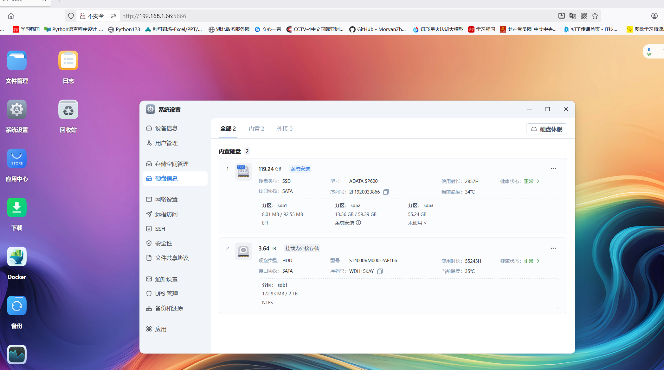Open the 备份 backup desktop icon
The width and height of the screenshot is (664, 370).
(x=17, y=306)
